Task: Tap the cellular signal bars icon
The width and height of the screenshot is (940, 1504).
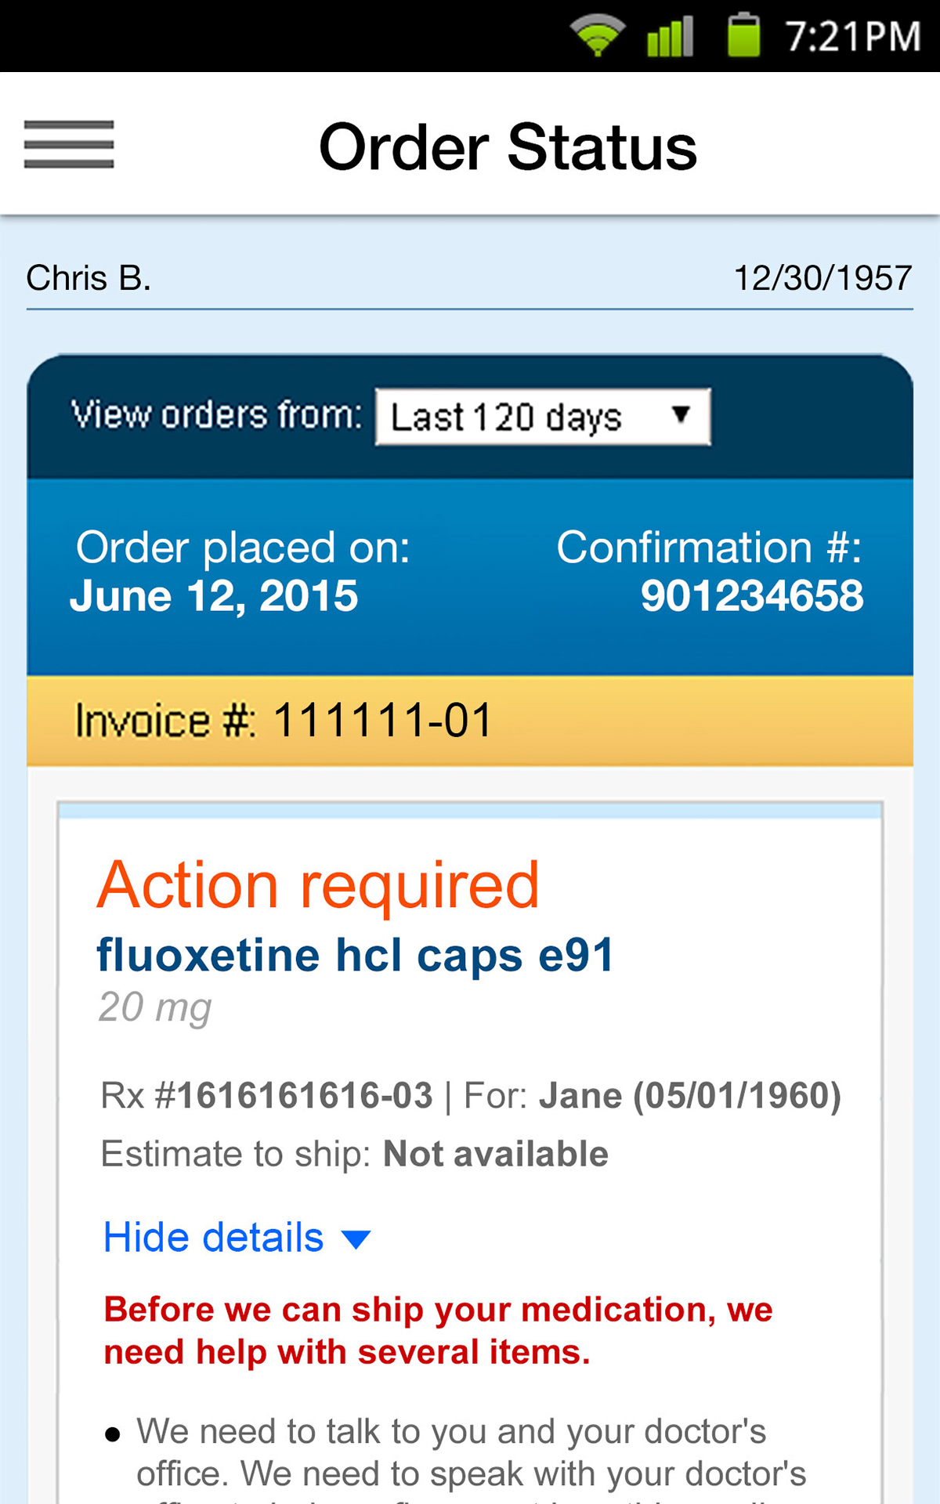Action: [x=670, y=36]
